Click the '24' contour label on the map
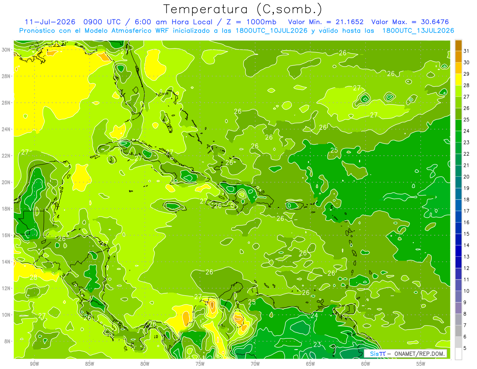This screenshot has width=477, height=369. point(314,315)
